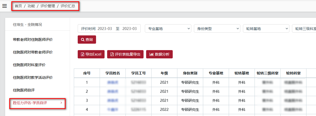Open student name link in row 2
The image size is (316, 116).
point(113,91)
